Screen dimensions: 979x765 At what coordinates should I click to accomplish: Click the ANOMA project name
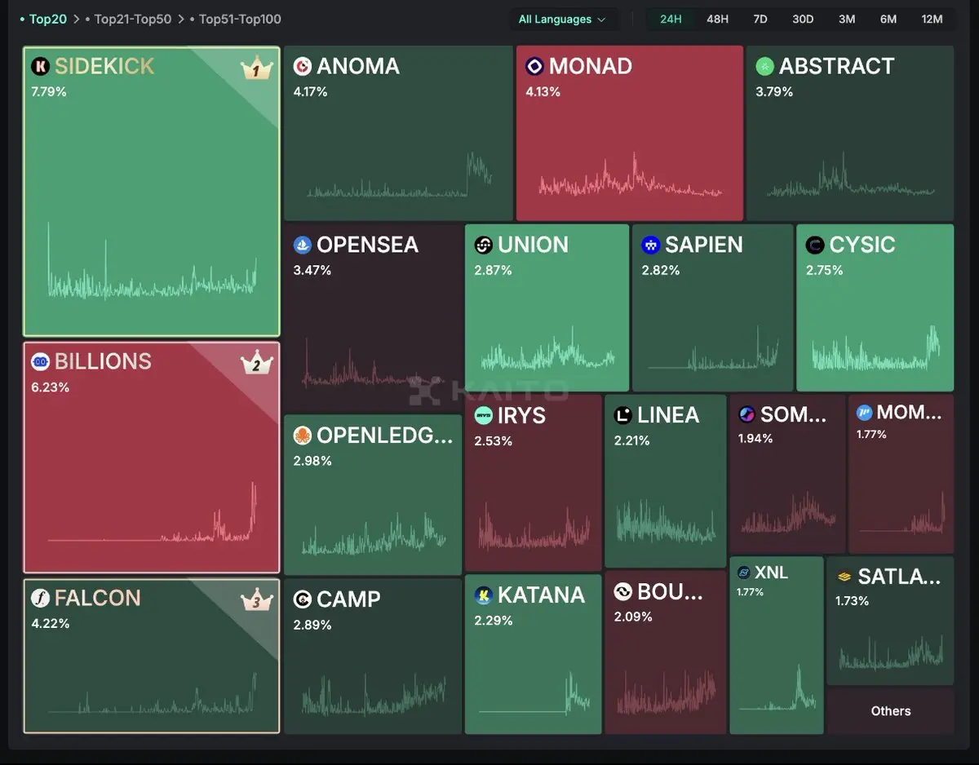[358, 66]
